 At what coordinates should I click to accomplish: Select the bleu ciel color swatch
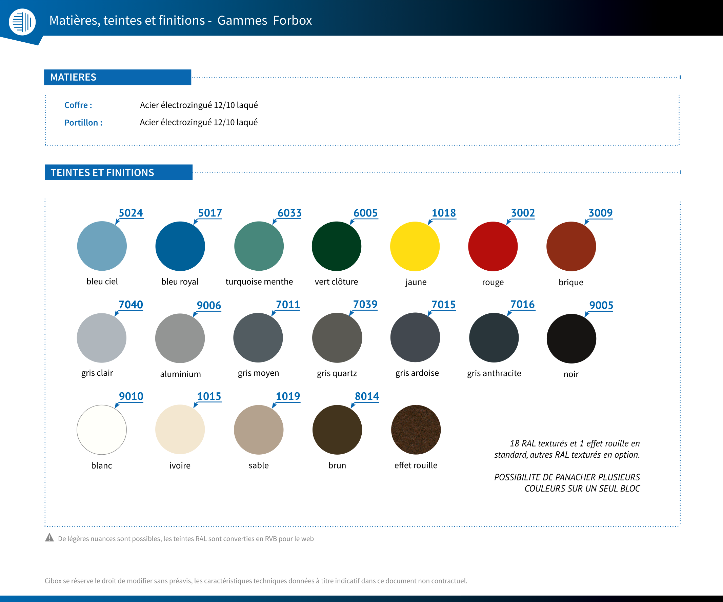point(102,246)
